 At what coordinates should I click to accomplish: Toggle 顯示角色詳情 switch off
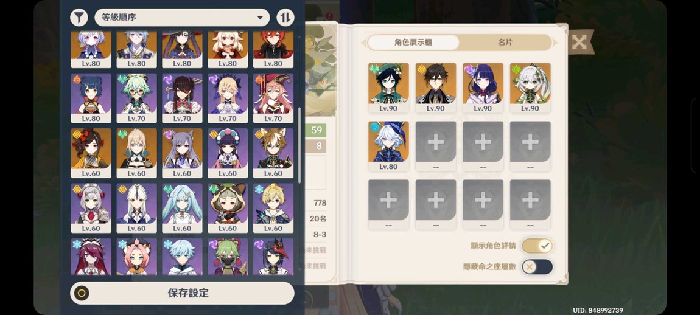(x=537, y=246)
